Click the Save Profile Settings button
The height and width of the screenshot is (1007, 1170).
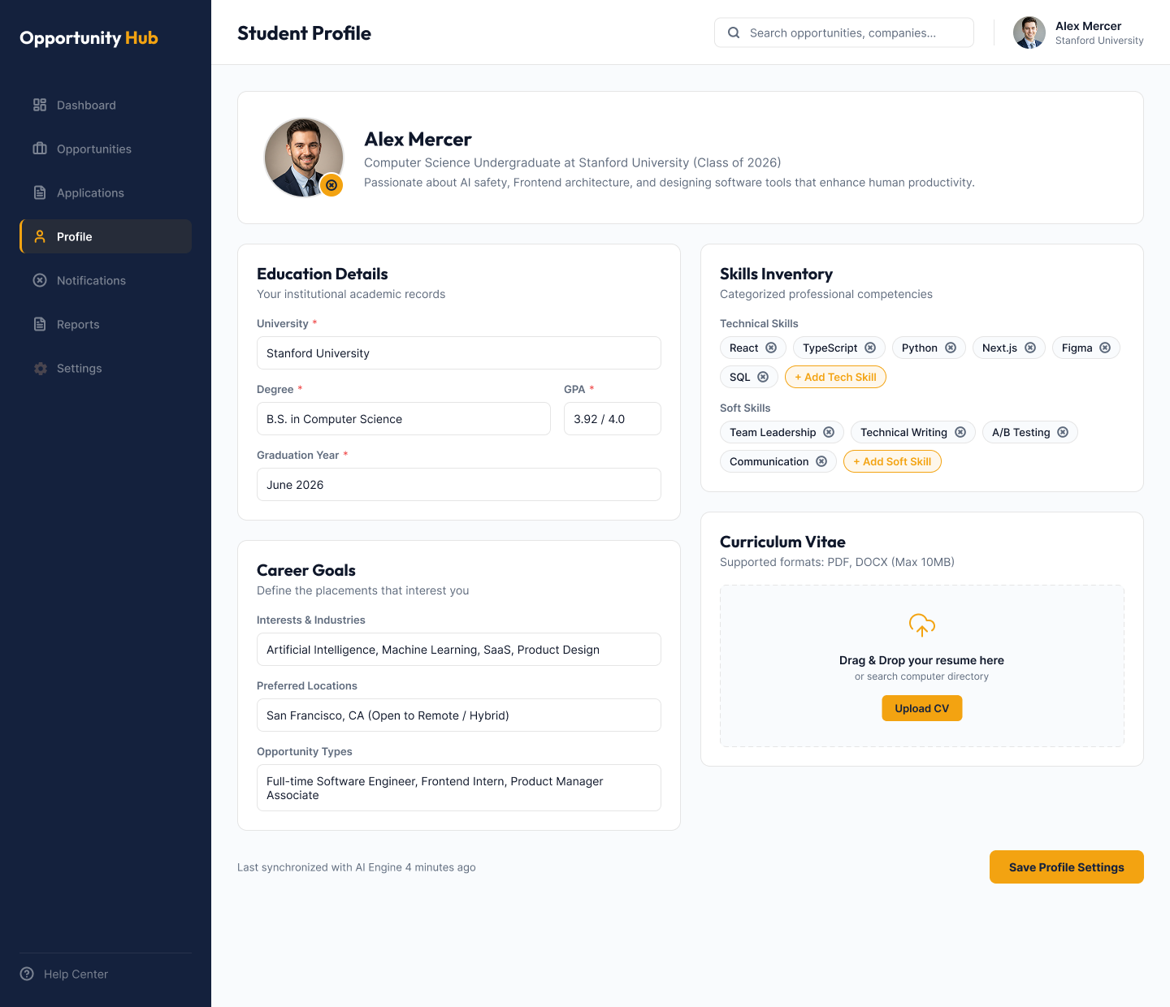point(1067,867)
